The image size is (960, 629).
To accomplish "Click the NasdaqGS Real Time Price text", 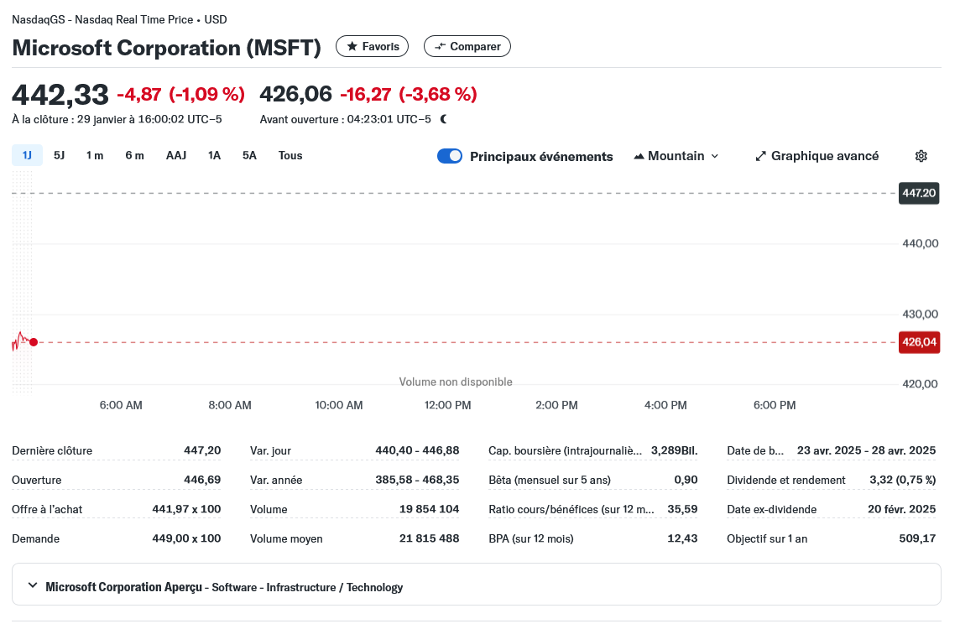I will (119, 19).
